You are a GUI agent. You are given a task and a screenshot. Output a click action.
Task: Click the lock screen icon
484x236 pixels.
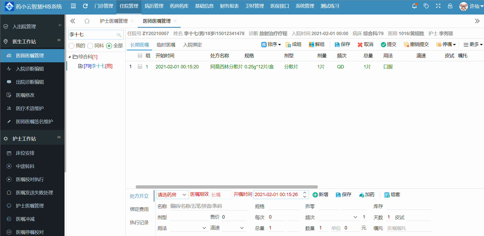(450, 6)
